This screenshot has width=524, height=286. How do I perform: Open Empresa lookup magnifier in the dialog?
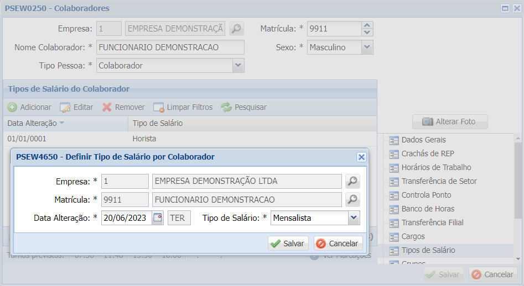tap(352, 181)
